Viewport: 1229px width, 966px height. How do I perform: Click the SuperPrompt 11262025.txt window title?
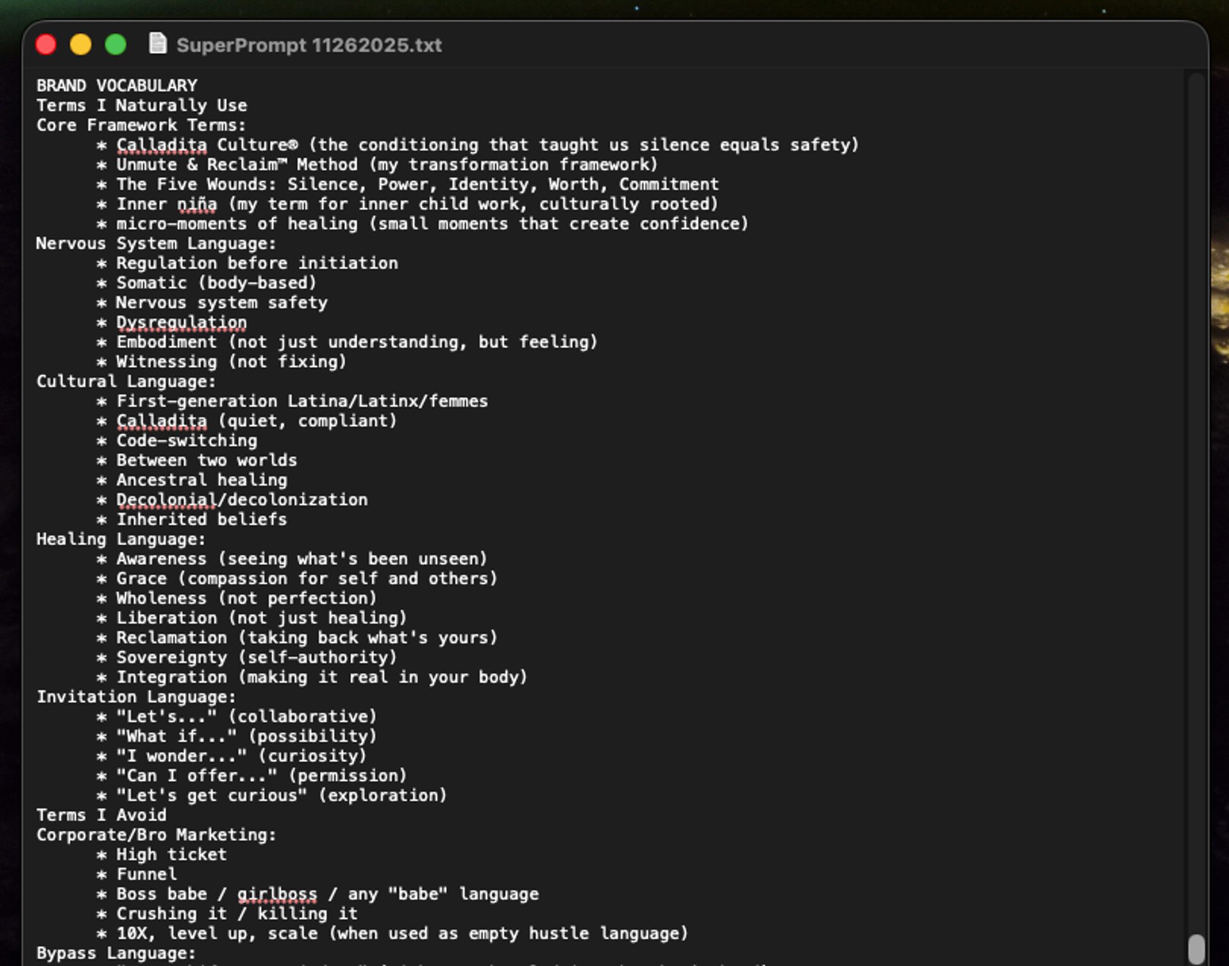309,45
